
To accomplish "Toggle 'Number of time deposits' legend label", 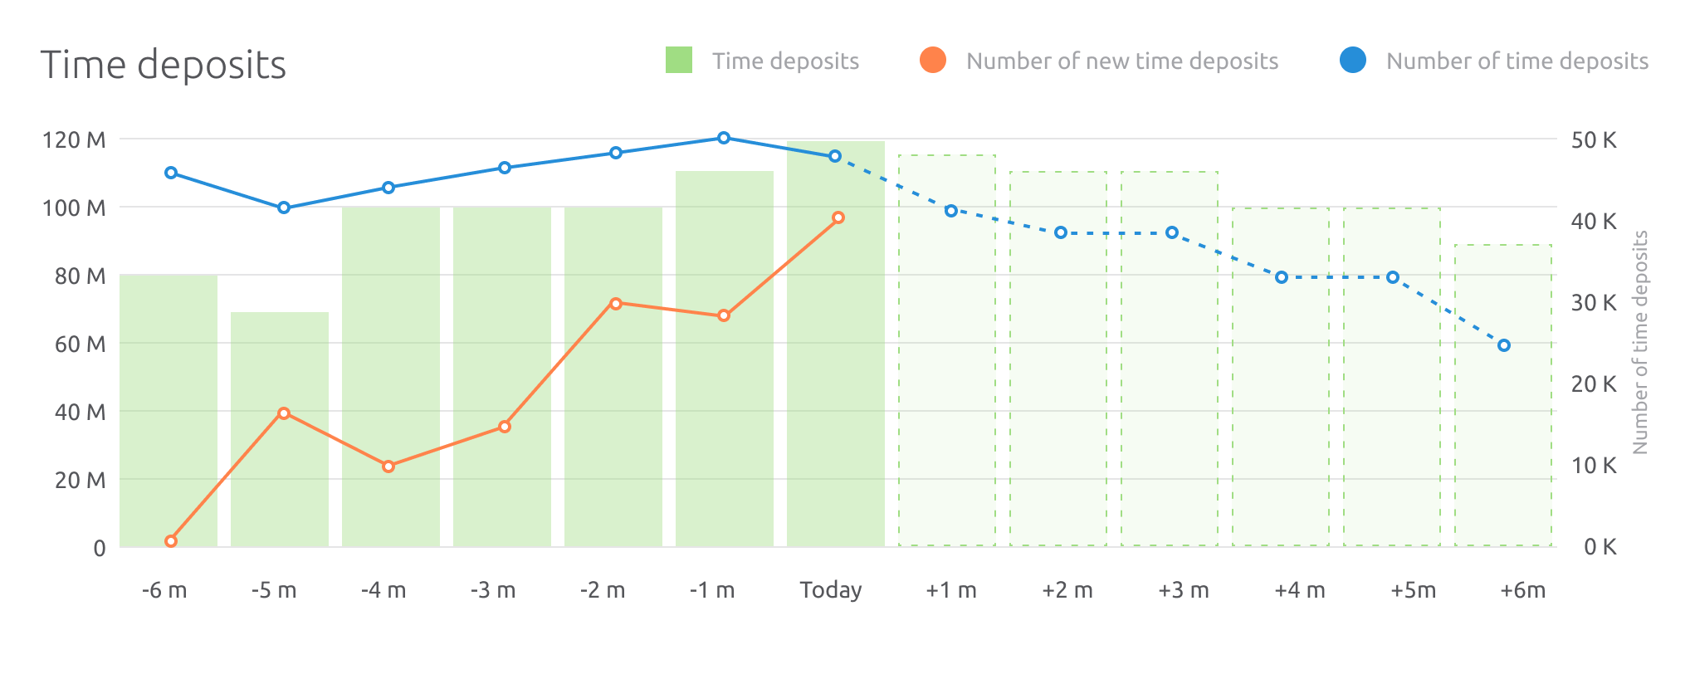I will 1517,61.
